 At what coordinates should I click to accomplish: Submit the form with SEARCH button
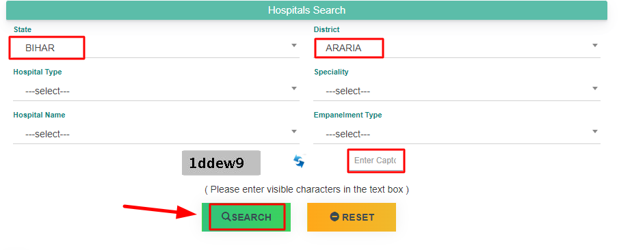click(246, 217)
